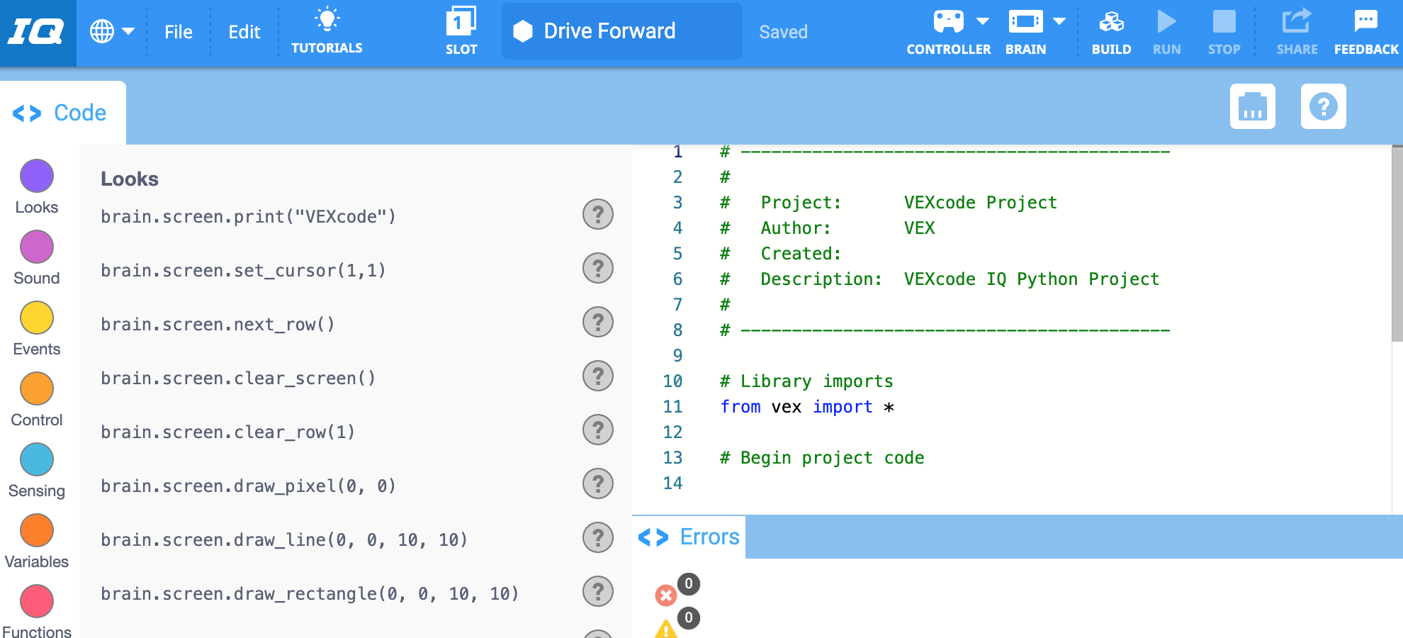Select the Sensing command category

click(x=36, y=459)
